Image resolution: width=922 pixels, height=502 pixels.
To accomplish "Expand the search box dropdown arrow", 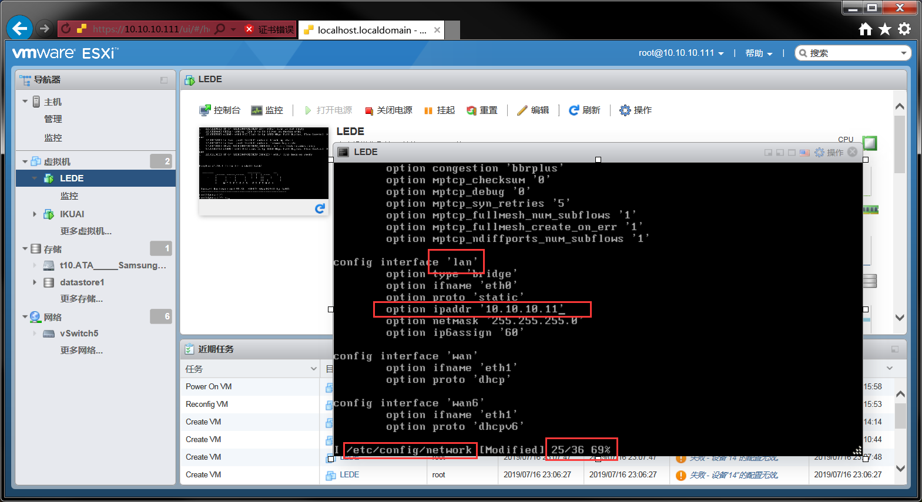I will point(904,53).
